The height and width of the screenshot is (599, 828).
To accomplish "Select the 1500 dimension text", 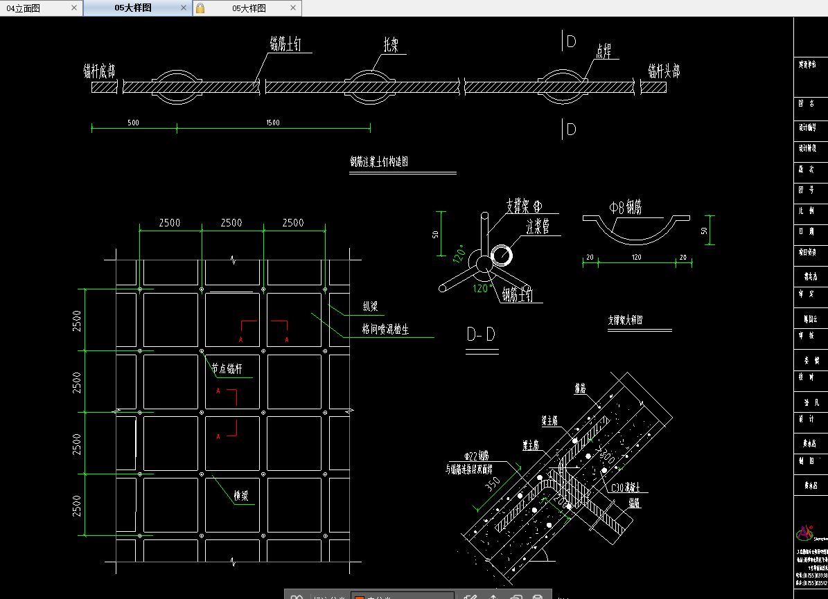I will tap(273, 123).
